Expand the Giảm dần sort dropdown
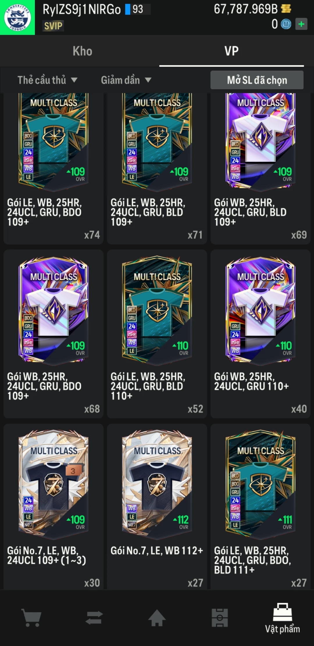Image resolution: width=314 pixels, height=646 pixels. (126, 80)
